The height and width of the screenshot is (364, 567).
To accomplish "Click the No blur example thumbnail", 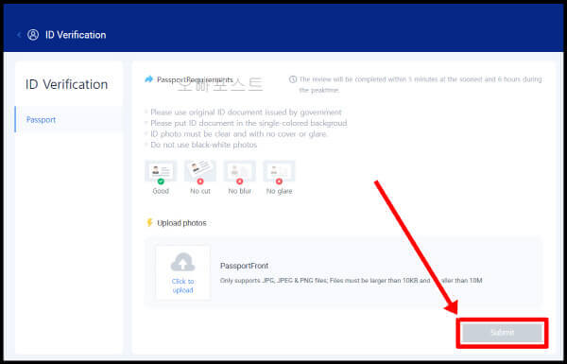I will coord(239,171).
